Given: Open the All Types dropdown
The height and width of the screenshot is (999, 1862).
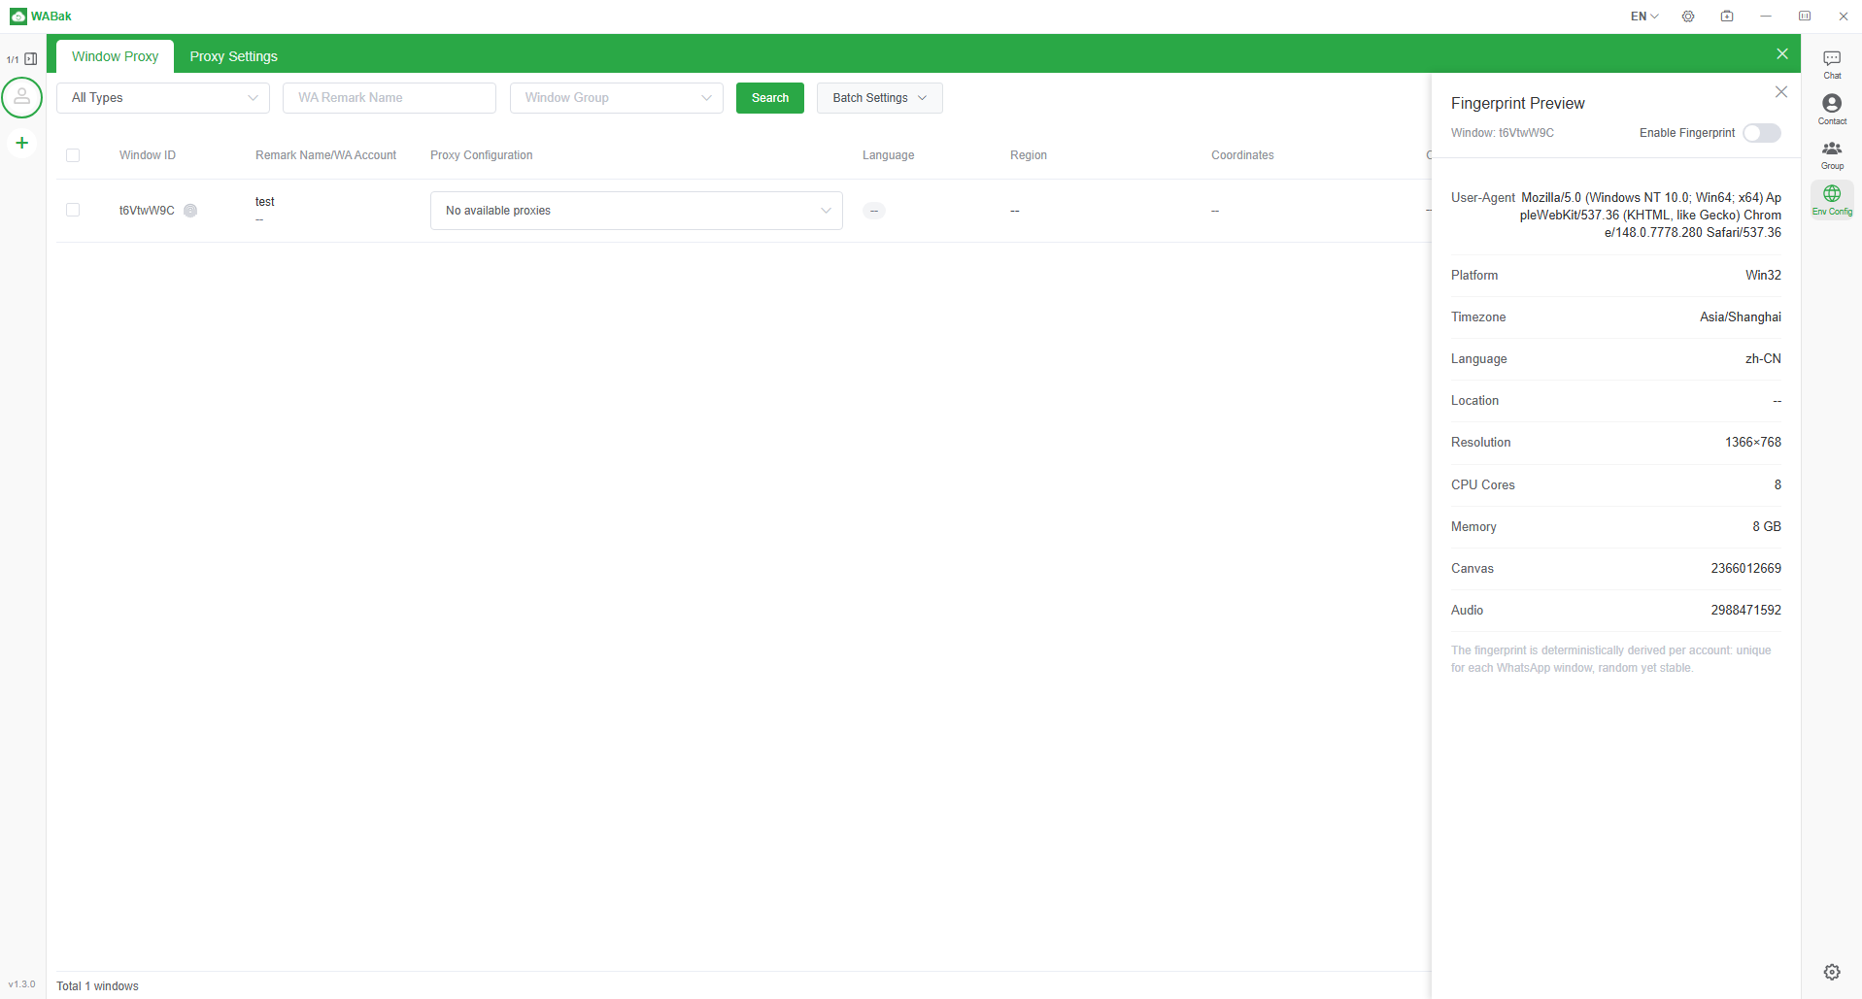Looking at the screenshot, I should (163, 98).
